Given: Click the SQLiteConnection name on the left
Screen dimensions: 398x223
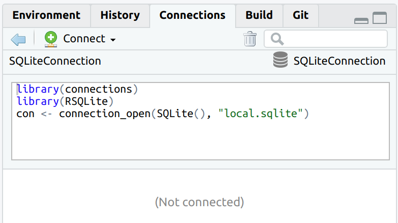Looking at the screenshot, I should point(55,61).
